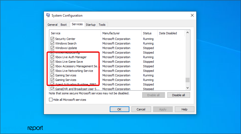This screenshot has width=241, height=134.
Task: Confirm with the OK button
Action: coord(119,109)
